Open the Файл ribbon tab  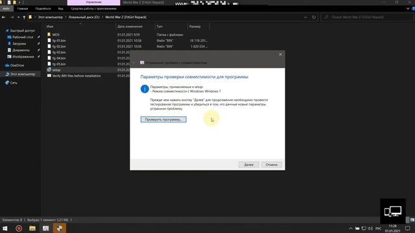click(x=6, y=8)
